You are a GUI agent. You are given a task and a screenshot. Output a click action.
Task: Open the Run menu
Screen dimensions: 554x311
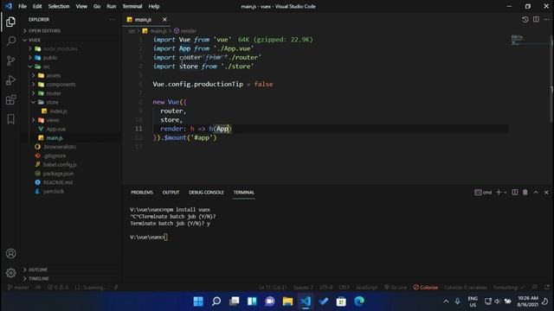112,6
